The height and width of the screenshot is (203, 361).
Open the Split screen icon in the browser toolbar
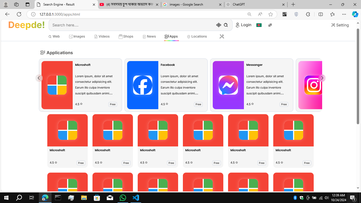click(321, 14)
